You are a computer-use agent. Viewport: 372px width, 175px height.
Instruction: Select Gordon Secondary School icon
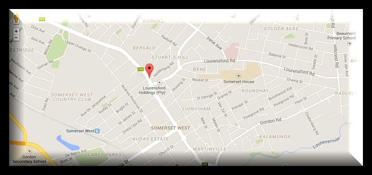[x=29, y=151]
